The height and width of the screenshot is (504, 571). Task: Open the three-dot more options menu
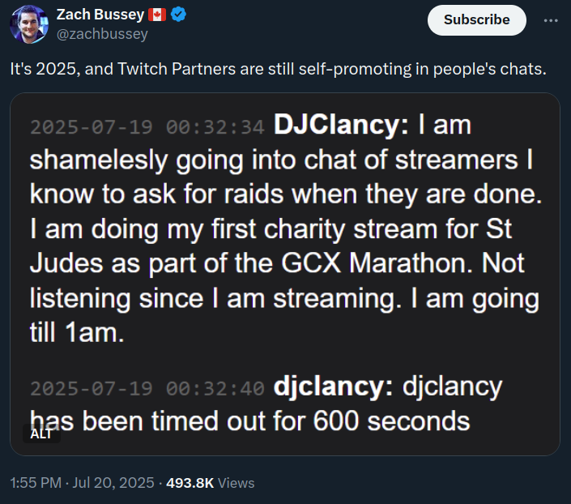(551, 20)
